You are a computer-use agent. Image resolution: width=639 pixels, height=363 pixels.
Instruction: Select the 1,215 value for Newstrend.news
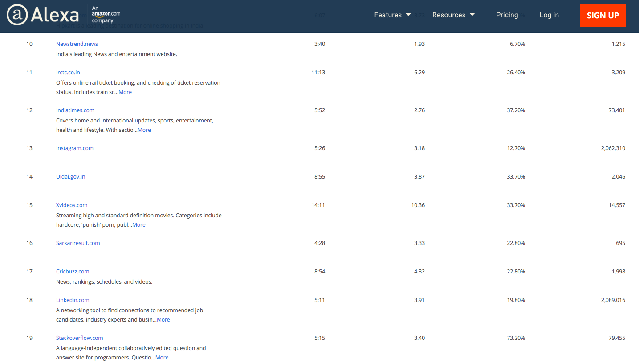[619, 44]
